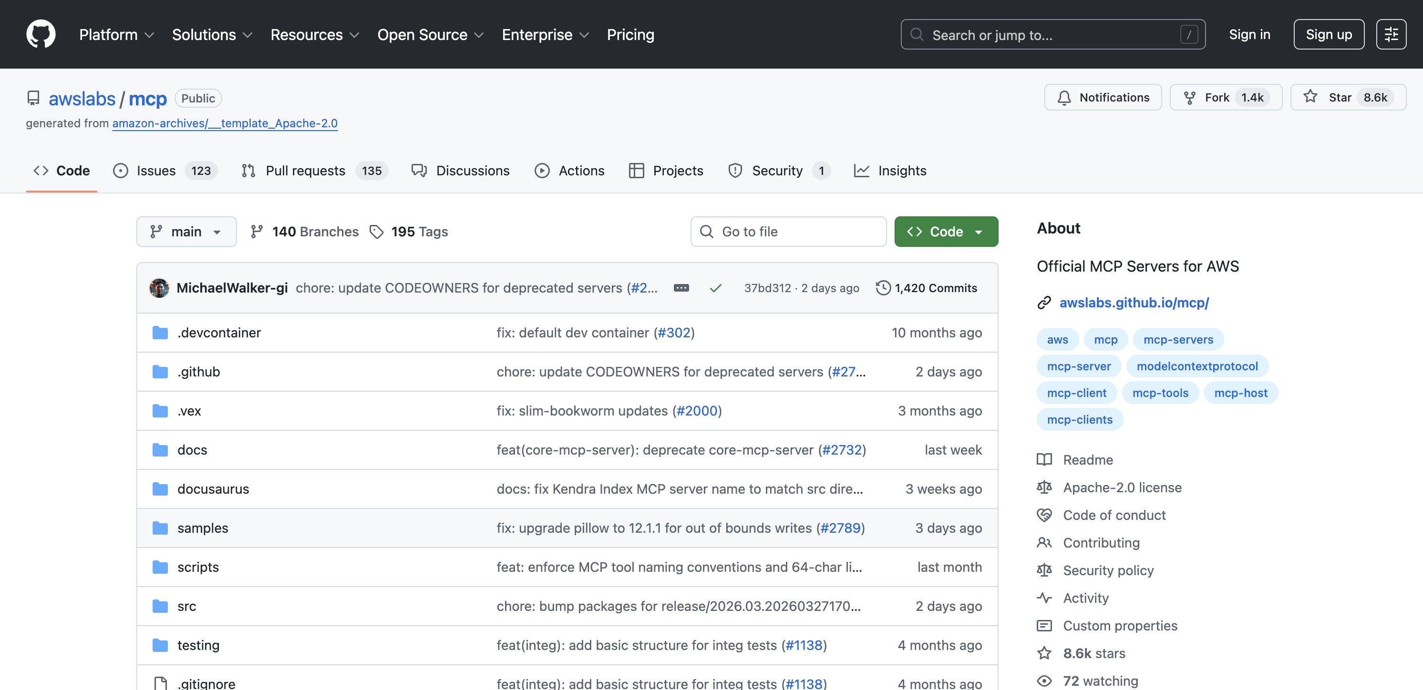The height and width of the screenshot is (690, 1423).
Task: Focus the Go to file search field
Action: pos(788,231)
